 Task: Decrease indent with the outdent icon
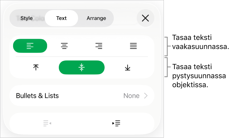(x=47, y=123)
